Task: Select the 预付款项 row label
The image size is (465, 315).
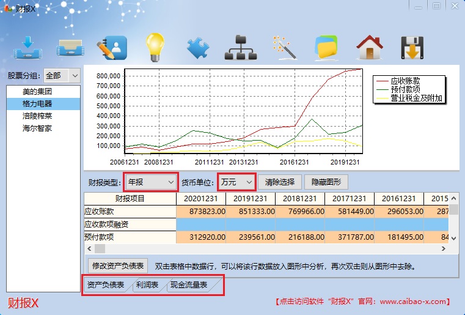Action: click(130, 237)
